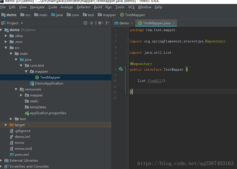
Task: Click src in the navigation breadcrumb
Action: tap(28, 15)
